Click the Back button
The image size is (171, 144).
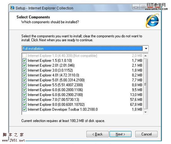(x=98, y=134)
